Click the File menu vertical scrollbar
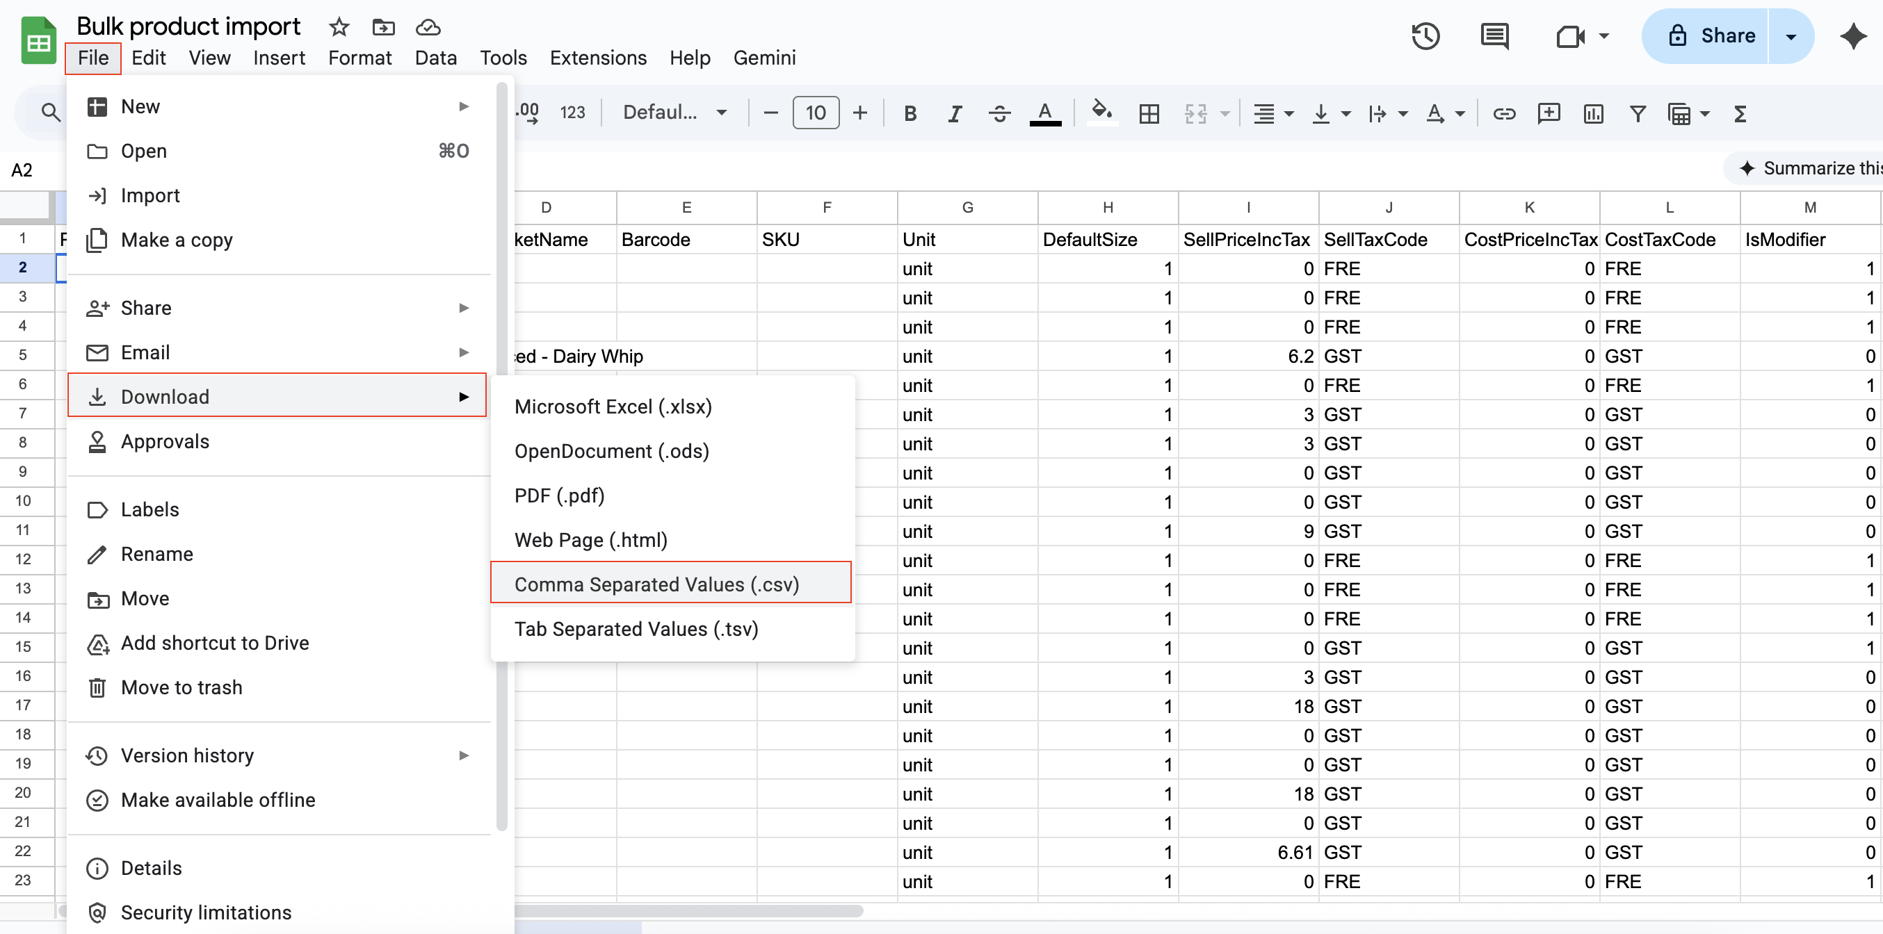 click(x=501, y=457)
